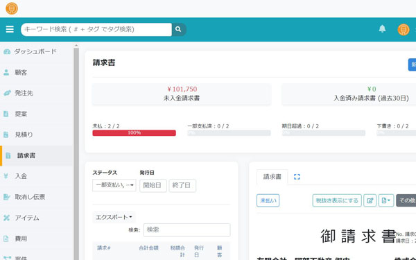
Task: Expand the エクスポート dropdown
Action: (114, 217)
